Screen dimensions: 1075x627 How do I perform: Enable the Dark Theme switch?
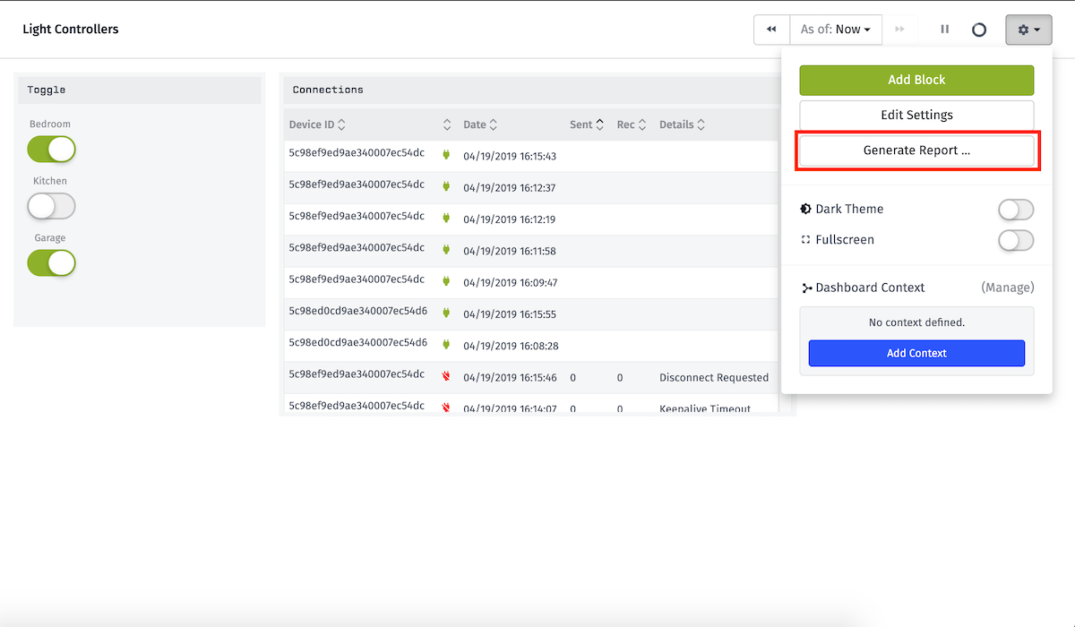tap(1016, 210)
